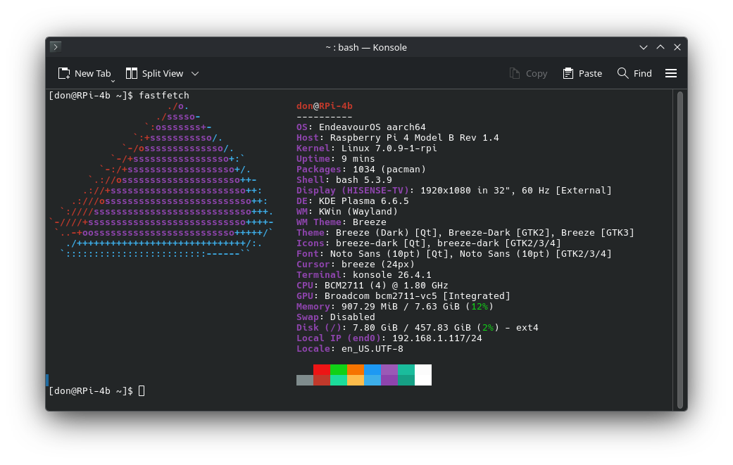Click the 'Breeze-Dark [GTK2]' theme text
The height and width of the screenshot is (465, 733).
pos(499,232)
